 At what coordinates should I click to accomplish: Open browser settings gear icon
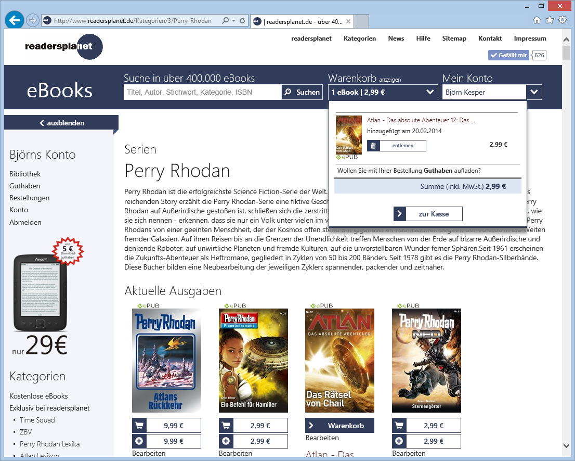pyautogui.click(x=563, y=20)
